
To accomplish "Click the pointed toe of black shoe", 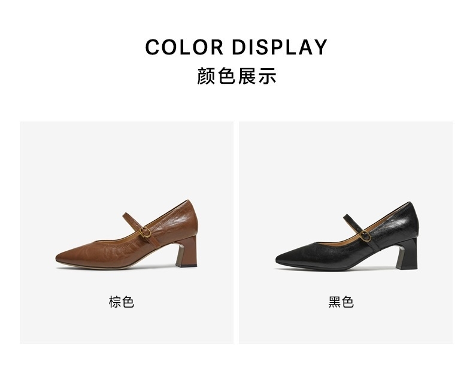I will click(285, 259).
